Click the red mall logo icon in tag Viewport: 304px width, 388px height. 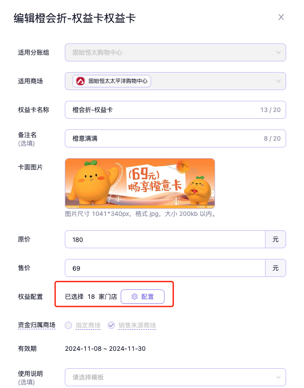(x=80, y=81)
